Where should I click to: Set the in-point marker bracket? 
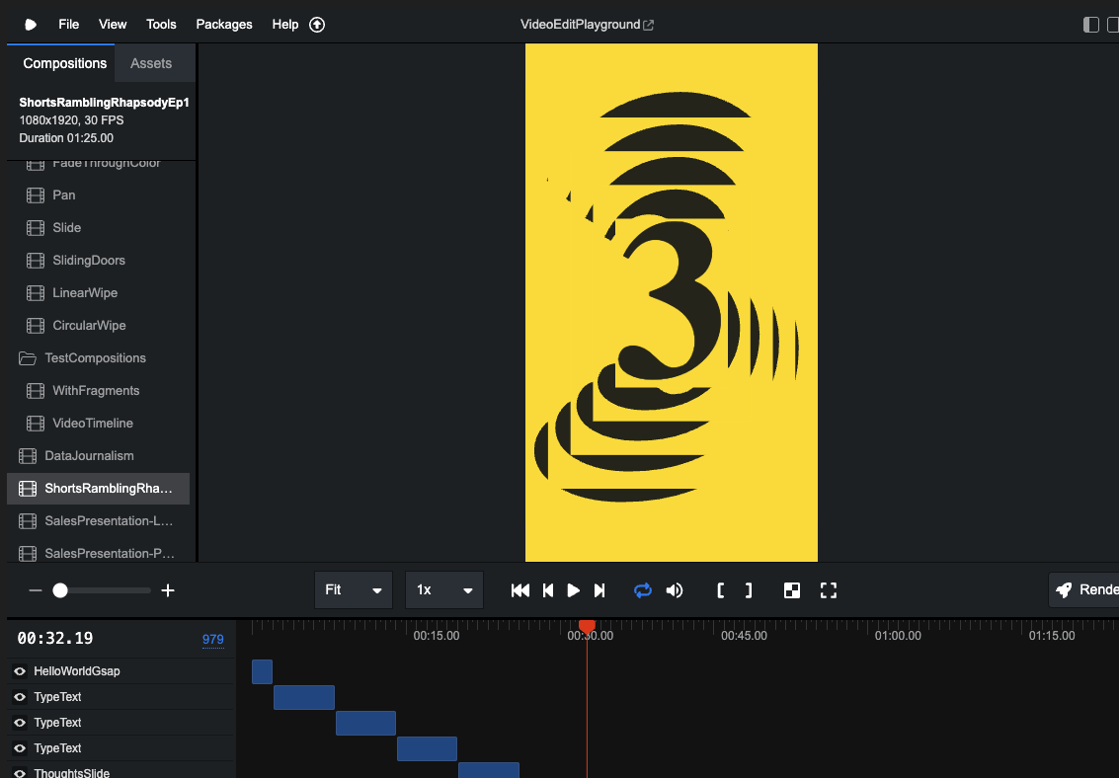(x=721, y=590)
